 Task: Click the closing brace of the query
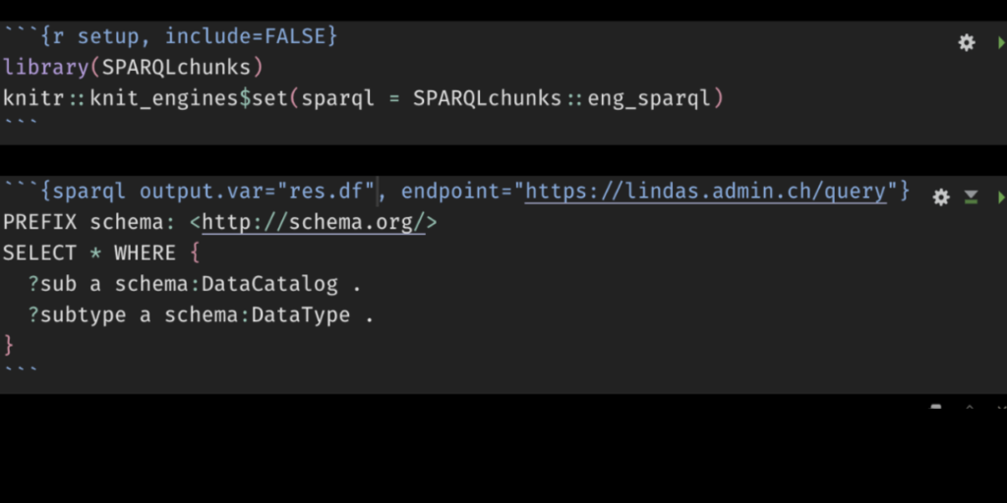(x=8, y=345)
